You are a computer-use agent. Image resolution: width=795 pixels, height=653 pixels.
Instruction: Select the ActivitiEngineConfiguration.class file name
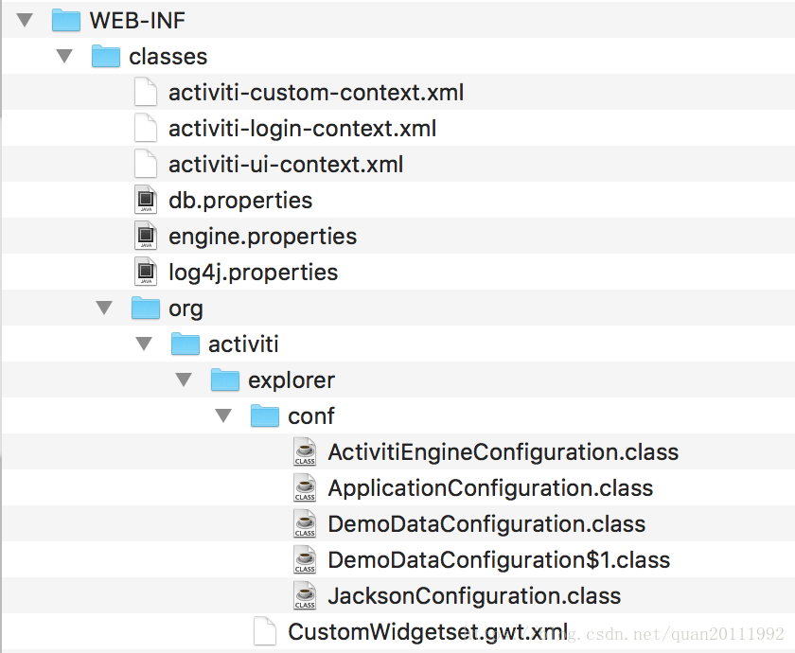coord(503,452)
